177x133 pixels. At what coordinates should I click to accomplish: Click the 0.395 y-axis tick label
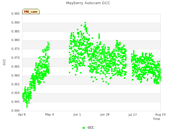pyautogui.click(x=15, y=14)
